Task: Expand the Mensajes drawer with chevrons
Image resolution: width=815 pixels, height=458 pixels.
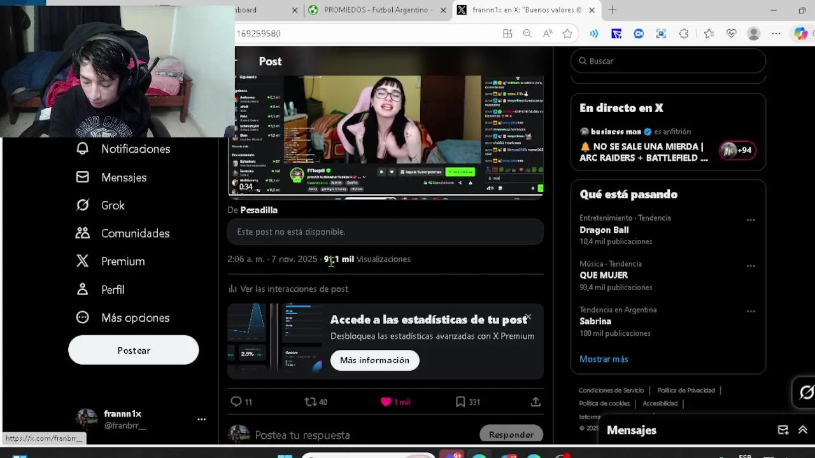Action: [803, 430]
